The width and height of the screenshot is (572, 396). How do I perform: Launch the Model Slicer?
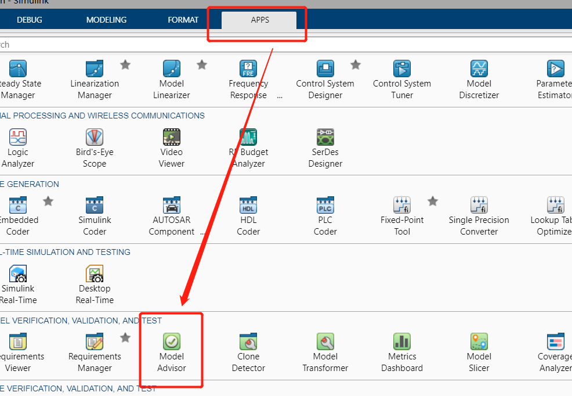click(x=479, y=352)
